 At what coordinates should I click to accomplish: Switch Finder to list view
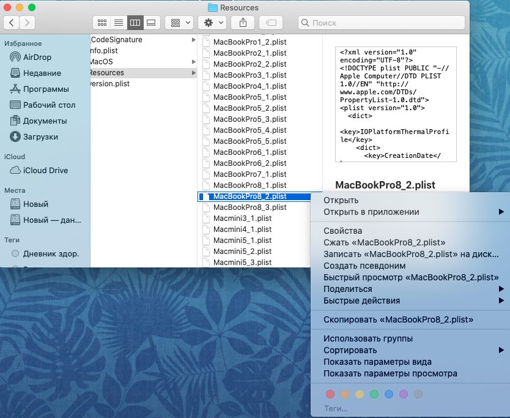coord(119,23)
